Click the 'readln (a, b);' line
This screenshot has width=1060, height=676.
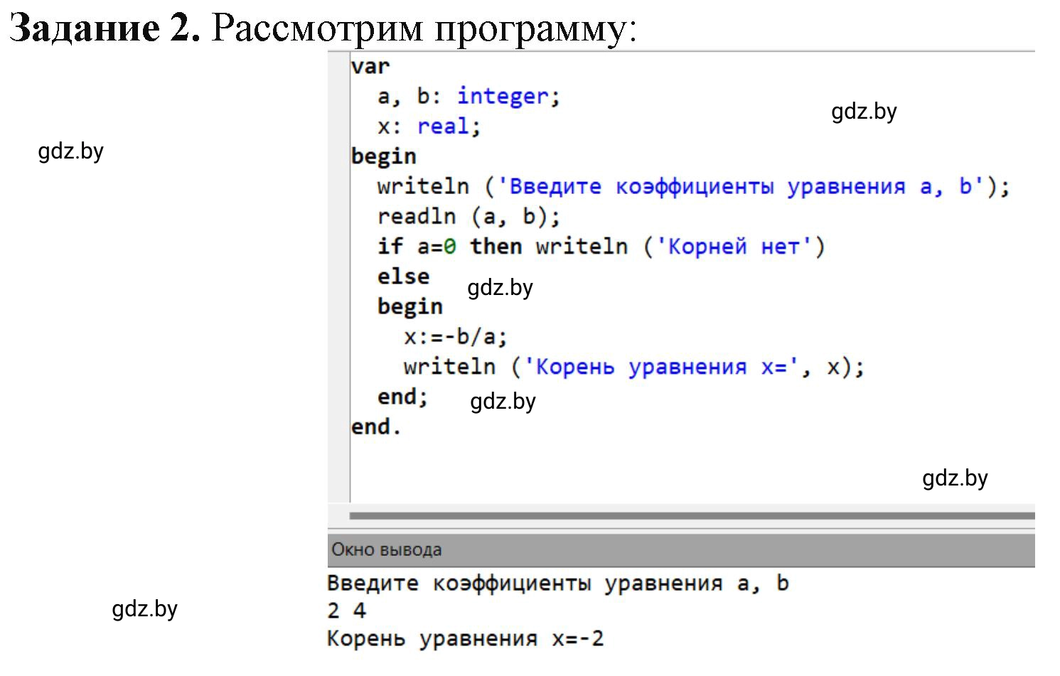469,216
